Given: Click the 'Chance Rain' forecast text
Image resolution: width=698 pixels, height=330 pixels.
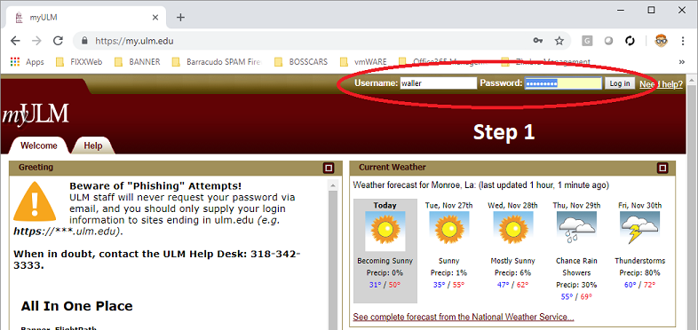Looking at the screenshot, I should click(x=576, y=261).
